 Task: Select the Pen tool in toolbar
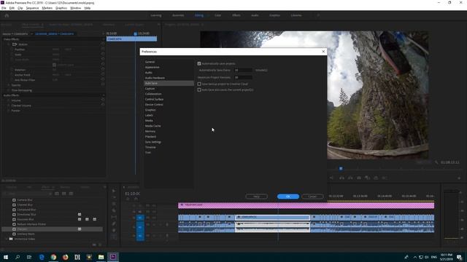pyautogui.click(x=114, y=223)
